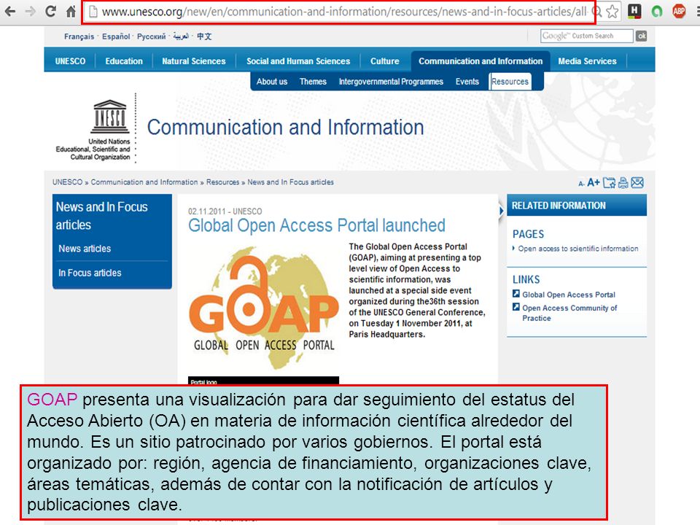
Task: Open News and In Focus articles sidebar heading
Action: tap(102, 216)
